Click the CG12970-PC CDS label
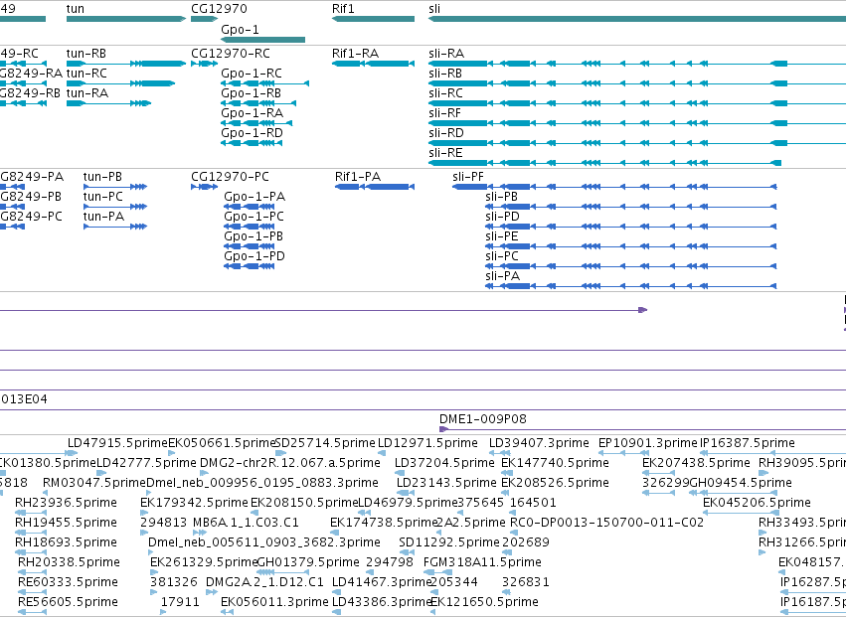 230,177
